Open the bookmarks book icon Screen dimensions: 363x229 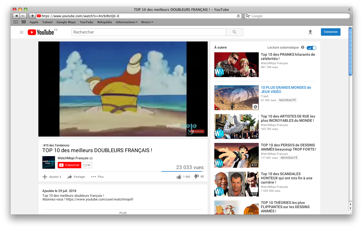(x=16, y=22)
